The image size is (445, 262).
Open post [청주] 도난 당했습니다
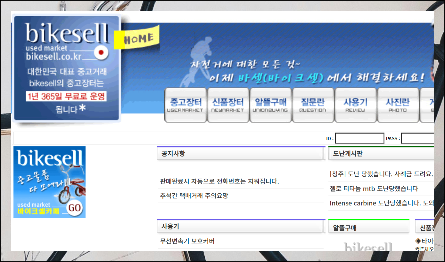(x=381, y=174)
